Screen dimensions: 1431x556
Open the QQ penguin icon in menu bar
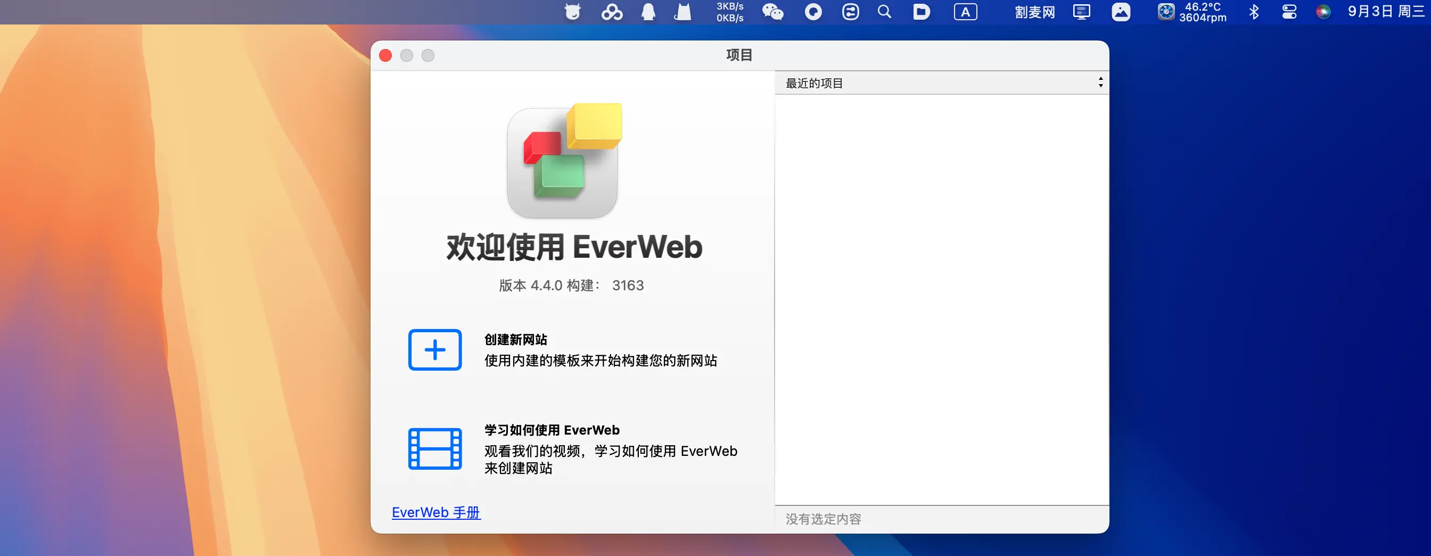(648, 12)
